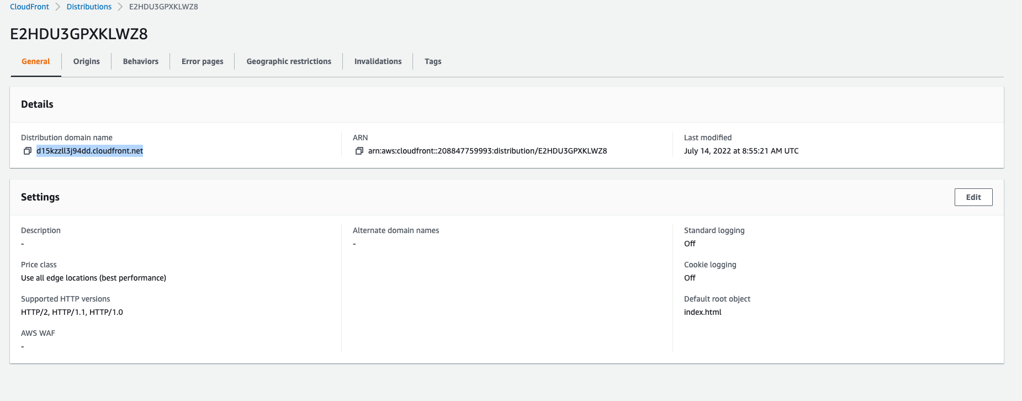Image resolution: width=1022 pixels, height=401 pixels.
Task: Copy the ARN icon
Action: (x=359, y=151)
